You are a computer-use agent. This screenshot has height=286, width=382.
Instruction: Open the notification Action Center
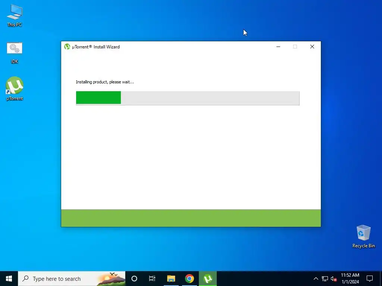tap(370, 279)
